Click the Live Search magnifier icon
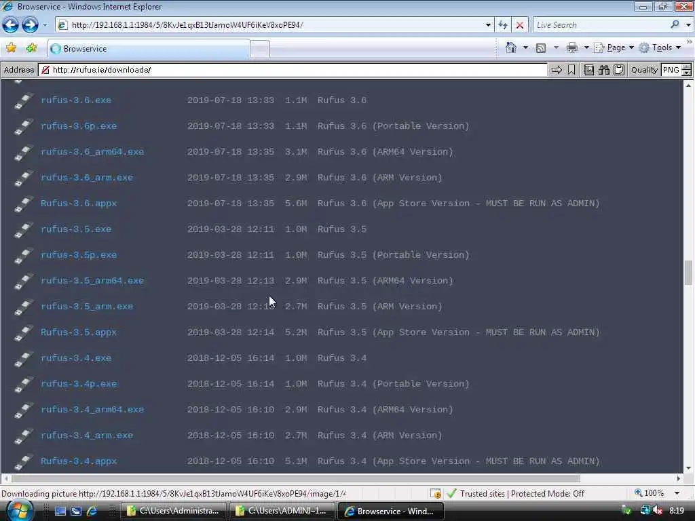695x521 pixels. point(675,25)
